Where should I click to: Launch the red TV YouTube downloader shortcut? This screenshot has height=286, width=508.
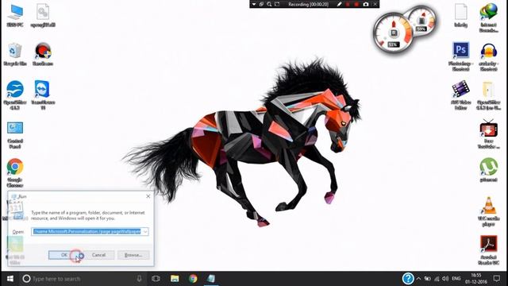[x=489, y=134]
